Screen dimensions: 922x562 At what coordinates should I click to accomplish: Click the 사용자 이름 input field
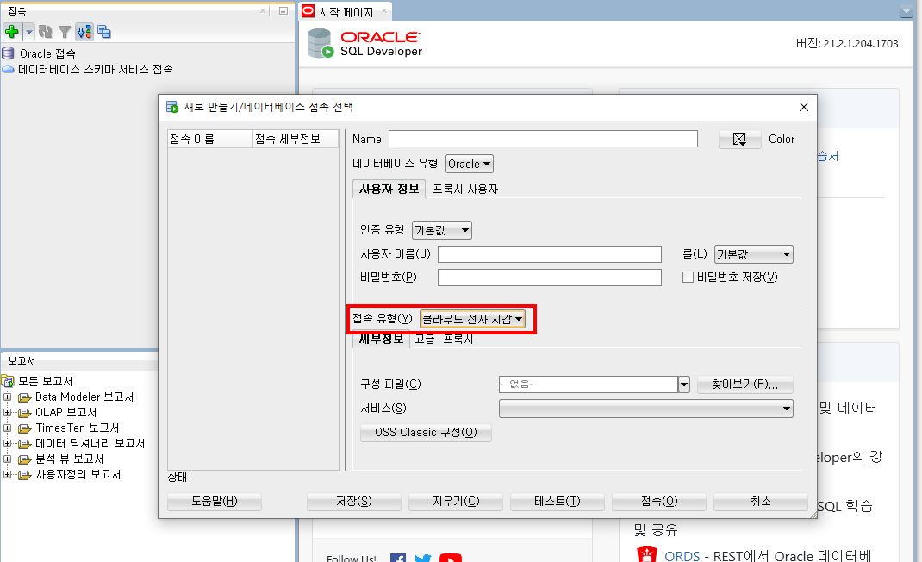click(x=549, y=254)
